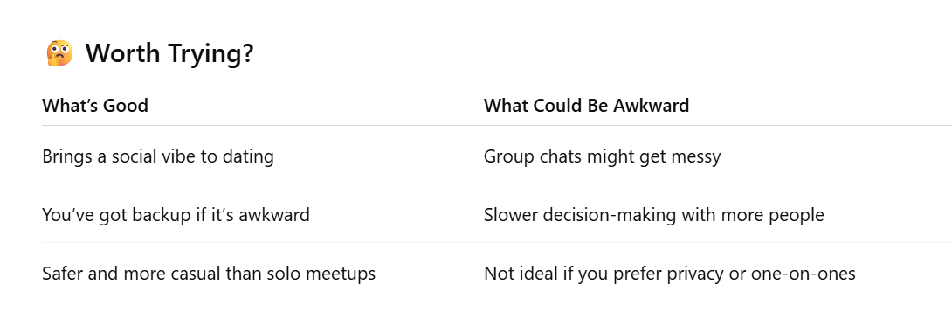The width and height of the screenshot is (952, 319).
Task: Select Group chats might get messy cell
Action: [603, 156]
